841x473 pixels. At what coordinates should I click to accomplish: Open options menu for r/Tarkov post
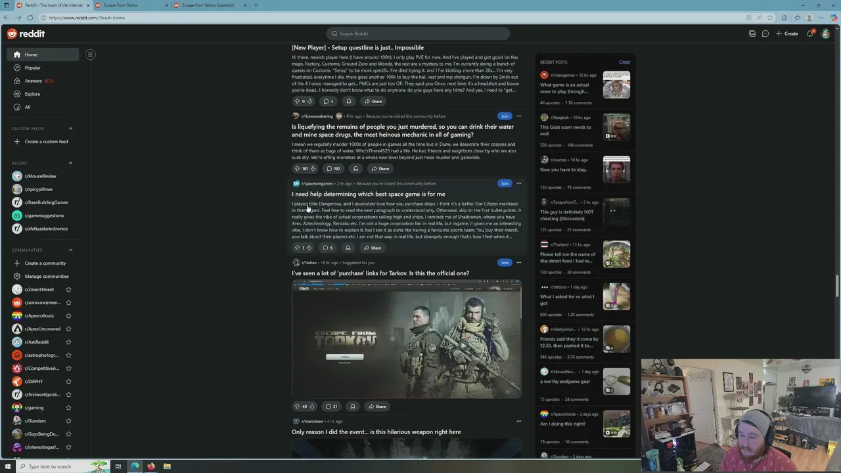(518, 262)
